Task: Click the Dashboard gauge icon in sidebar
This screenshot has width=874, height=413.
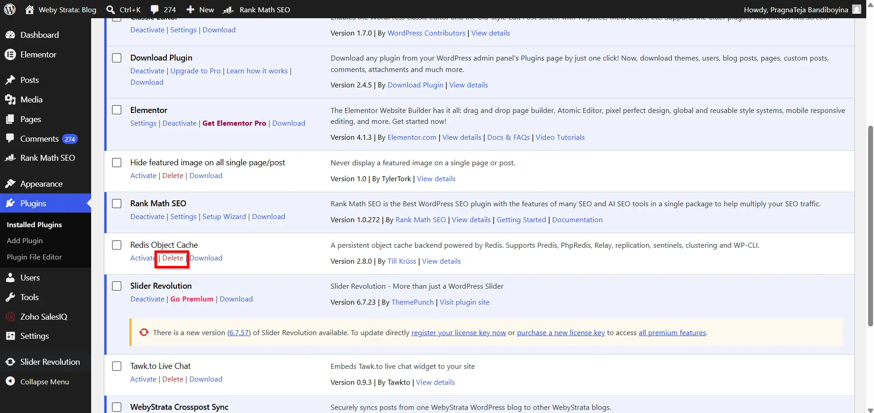Action: click(10, 35)
